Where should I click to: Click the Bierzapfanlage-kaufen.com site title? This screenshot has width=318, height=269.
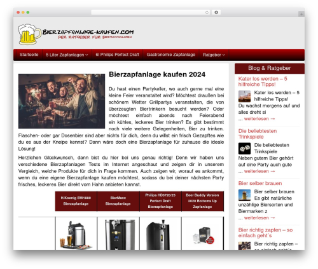pos(88,32)
